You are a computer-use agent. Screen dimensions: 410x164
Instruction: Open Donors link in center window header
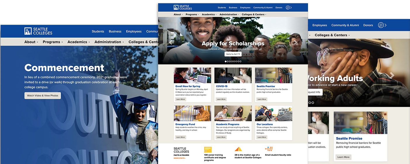pyautogui.click(x=279, y=8)
